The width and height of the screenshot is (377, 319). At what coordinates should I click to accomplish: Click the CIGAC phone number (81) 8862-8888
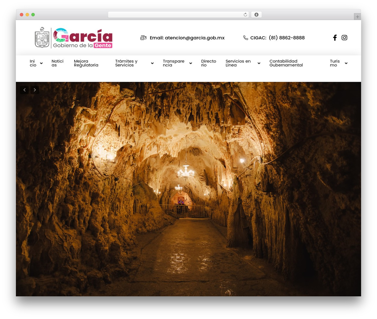click(x=287, y=38)
